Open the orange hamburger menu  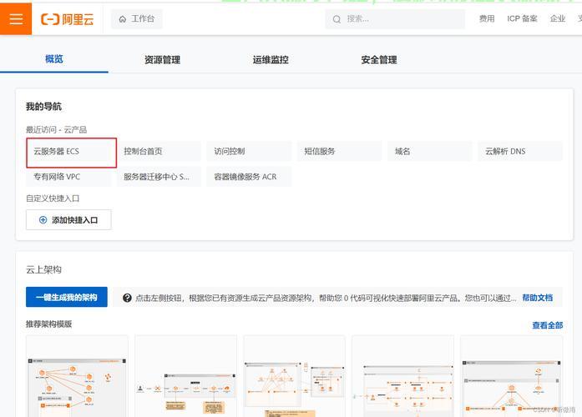[x=16, y=18]
